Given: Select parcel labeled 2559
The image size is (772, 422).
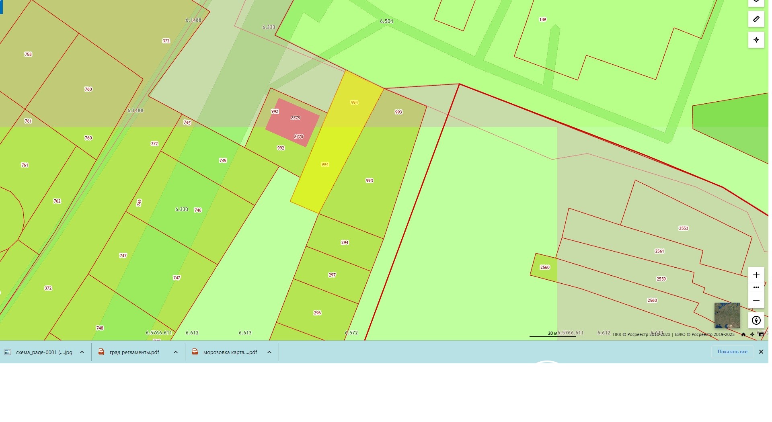Looking at the screenshot, I should point(661,279).
